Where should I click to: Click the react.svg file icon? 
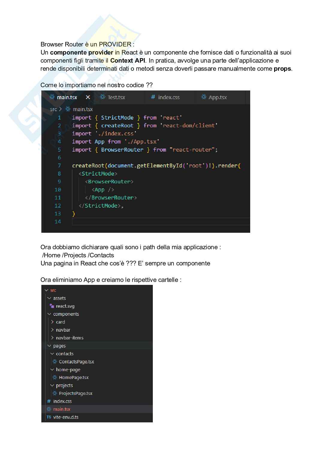(x=52, y=306)
